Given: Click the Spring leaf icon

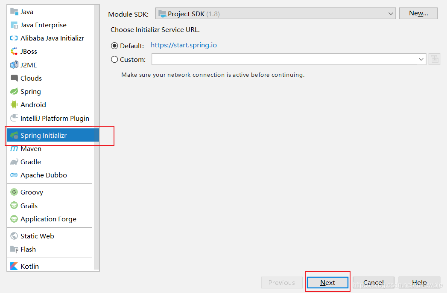Looking at the screenshot, I should click(x=14, y=91).
